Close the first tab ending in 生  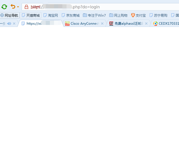[14, 24]
